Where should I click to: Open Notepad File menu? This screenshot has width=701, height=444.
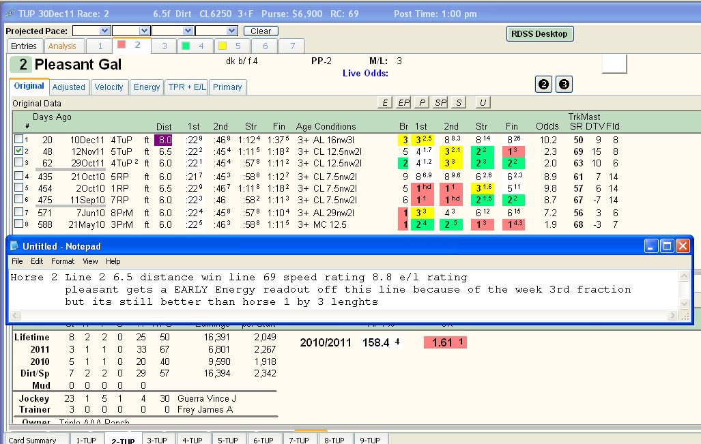[18, 261]
